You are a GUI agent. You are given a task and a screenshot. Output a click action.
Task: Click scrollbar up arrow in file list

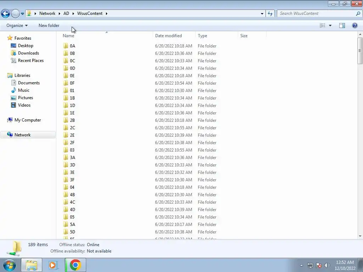pyautogui.click(x=360, y=34)
